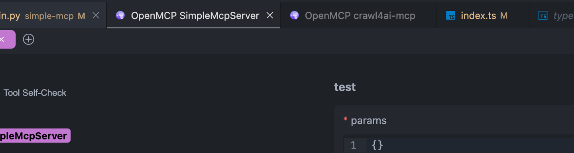Viewport: 574px width, 153px height.
Task: Click the TS icon on the partially visible type tab
Action: point(543,16)
